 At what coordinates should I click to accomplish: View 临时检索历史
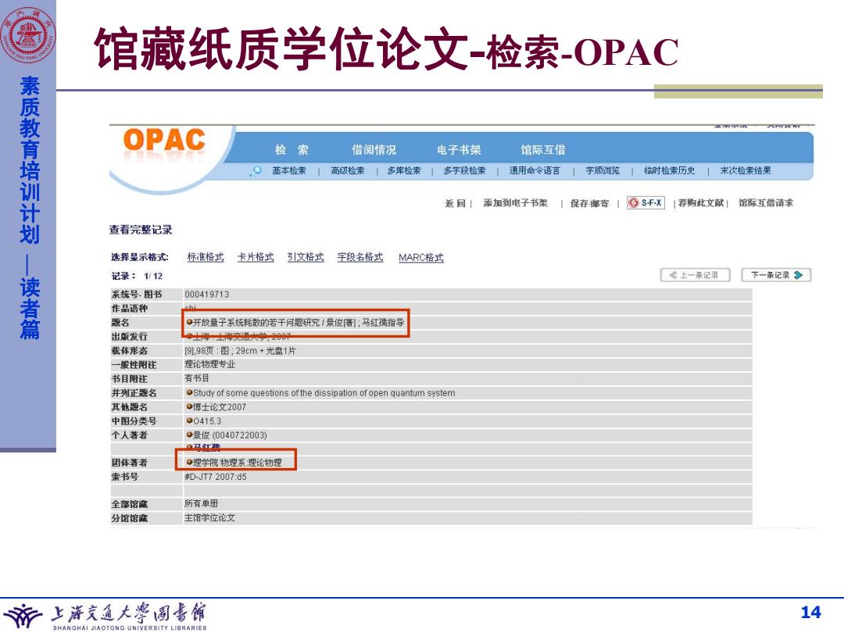pos(670,170)
